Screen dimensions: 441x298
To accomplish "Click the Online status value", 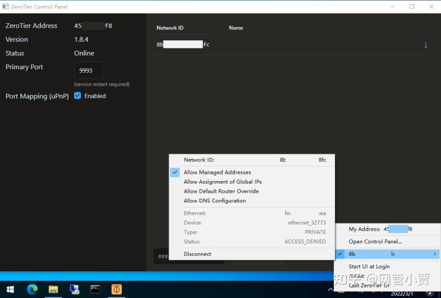I will click(x=84, y=53).
